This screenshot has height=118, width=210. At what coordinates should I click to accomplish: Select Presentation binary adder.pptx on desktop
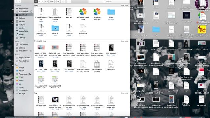tap(141, 58)
